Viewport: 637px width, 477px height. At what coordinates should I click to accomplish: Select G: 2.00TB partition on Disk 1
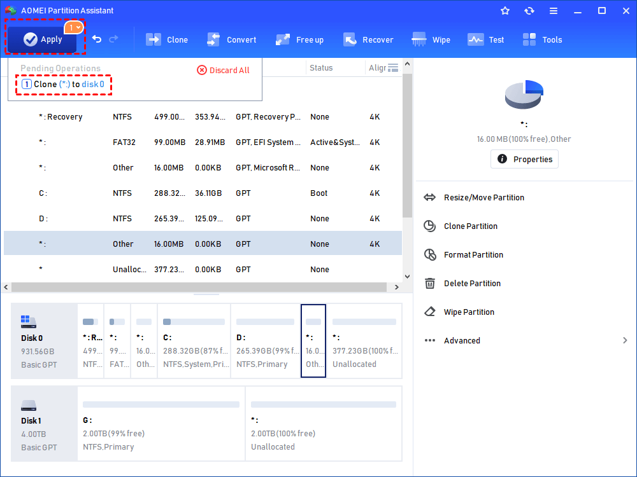pyautogui.click(x=161, y=424)
